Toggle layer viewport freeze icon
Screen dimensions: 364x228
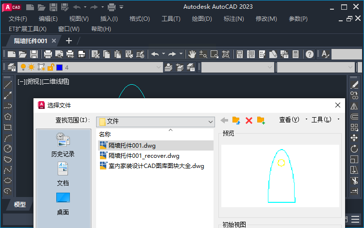tap(42, 67)
